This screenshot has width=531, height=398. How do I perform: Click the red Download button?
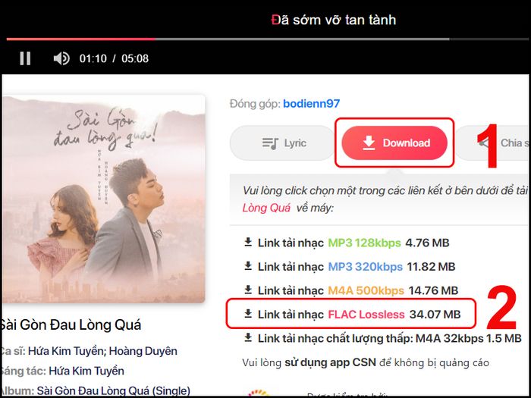[x=394, y=143]
